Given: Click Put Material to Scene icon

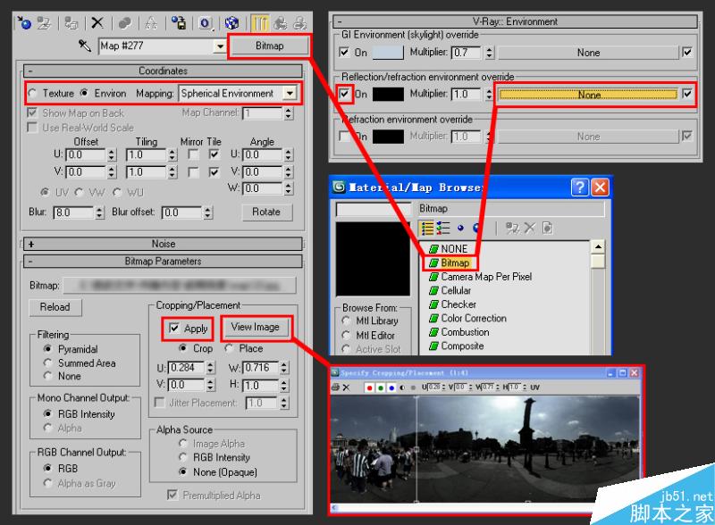Looking at the screenshot, I should [x=44, y=23].
